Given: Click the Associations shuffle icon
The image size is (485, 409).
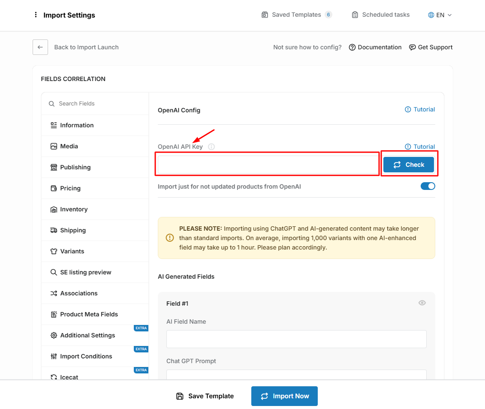Looking at the screenshot, I should [54, 293].
